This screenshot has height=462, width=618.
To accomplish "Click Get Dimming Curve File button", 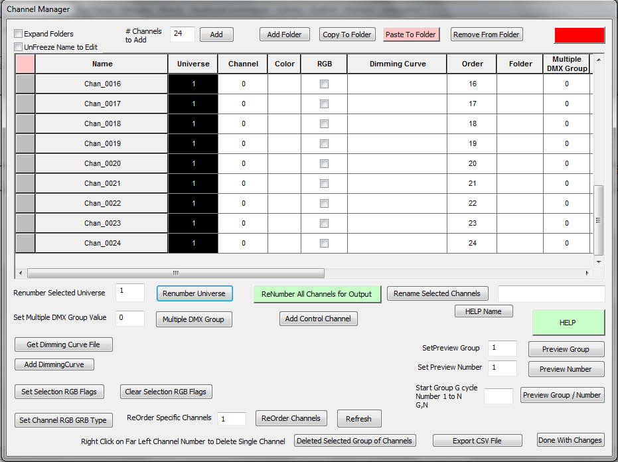I will coord(64,345).
